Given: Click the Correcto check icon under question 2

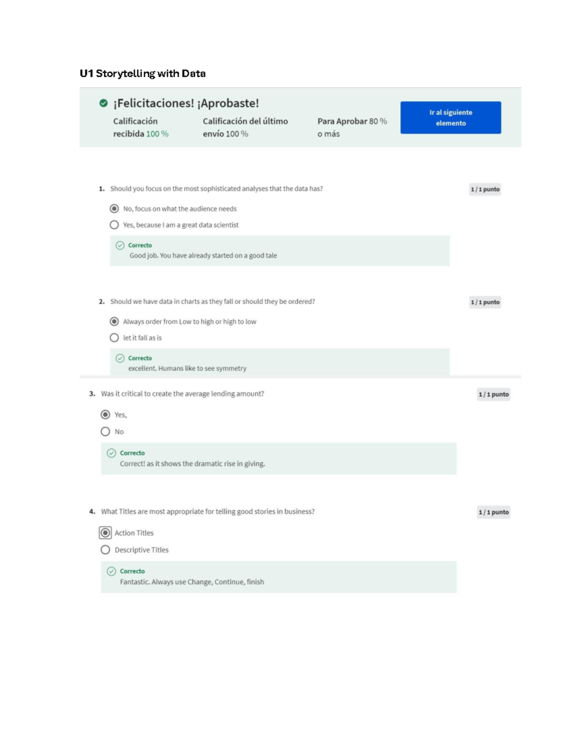Looking at the screenshot, I should point(120,358).
